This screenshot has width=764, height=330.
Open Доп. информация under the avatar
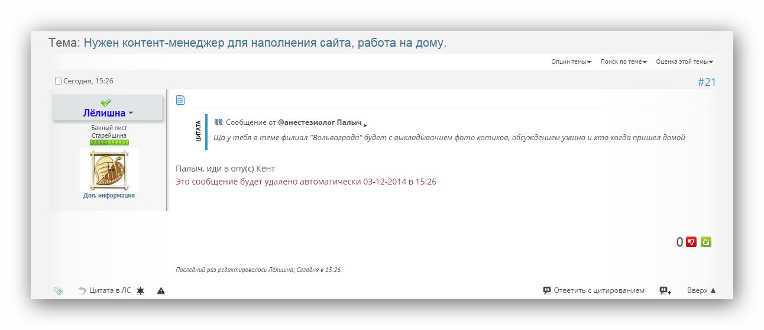click(x=109, y=195)
